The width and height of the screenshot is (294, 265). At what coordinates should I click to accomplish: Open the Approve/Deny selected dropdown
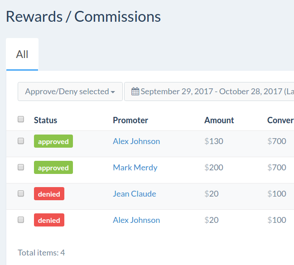(x=70, y=92)
